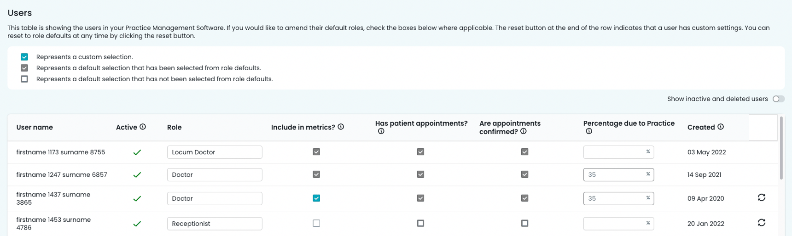
Task: Click the table's vertical scrollbar
Action: click(x=781, y=148)
